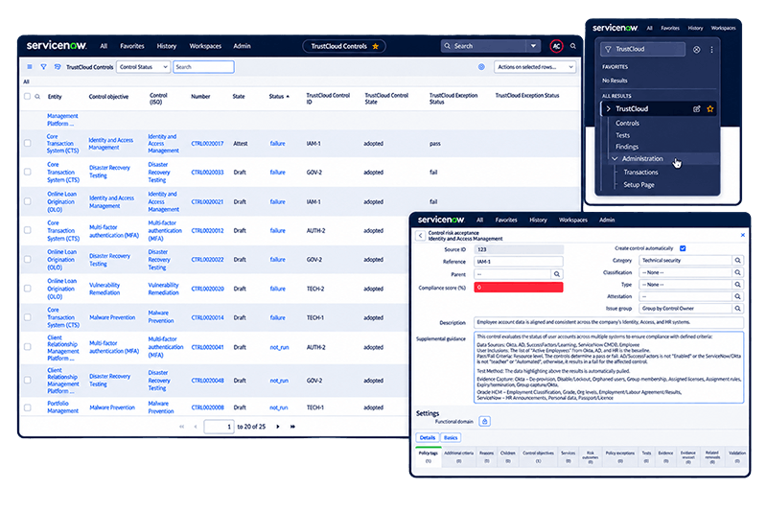
Task: Open Actions on selected rows dropdown
Action: (535, 67)
